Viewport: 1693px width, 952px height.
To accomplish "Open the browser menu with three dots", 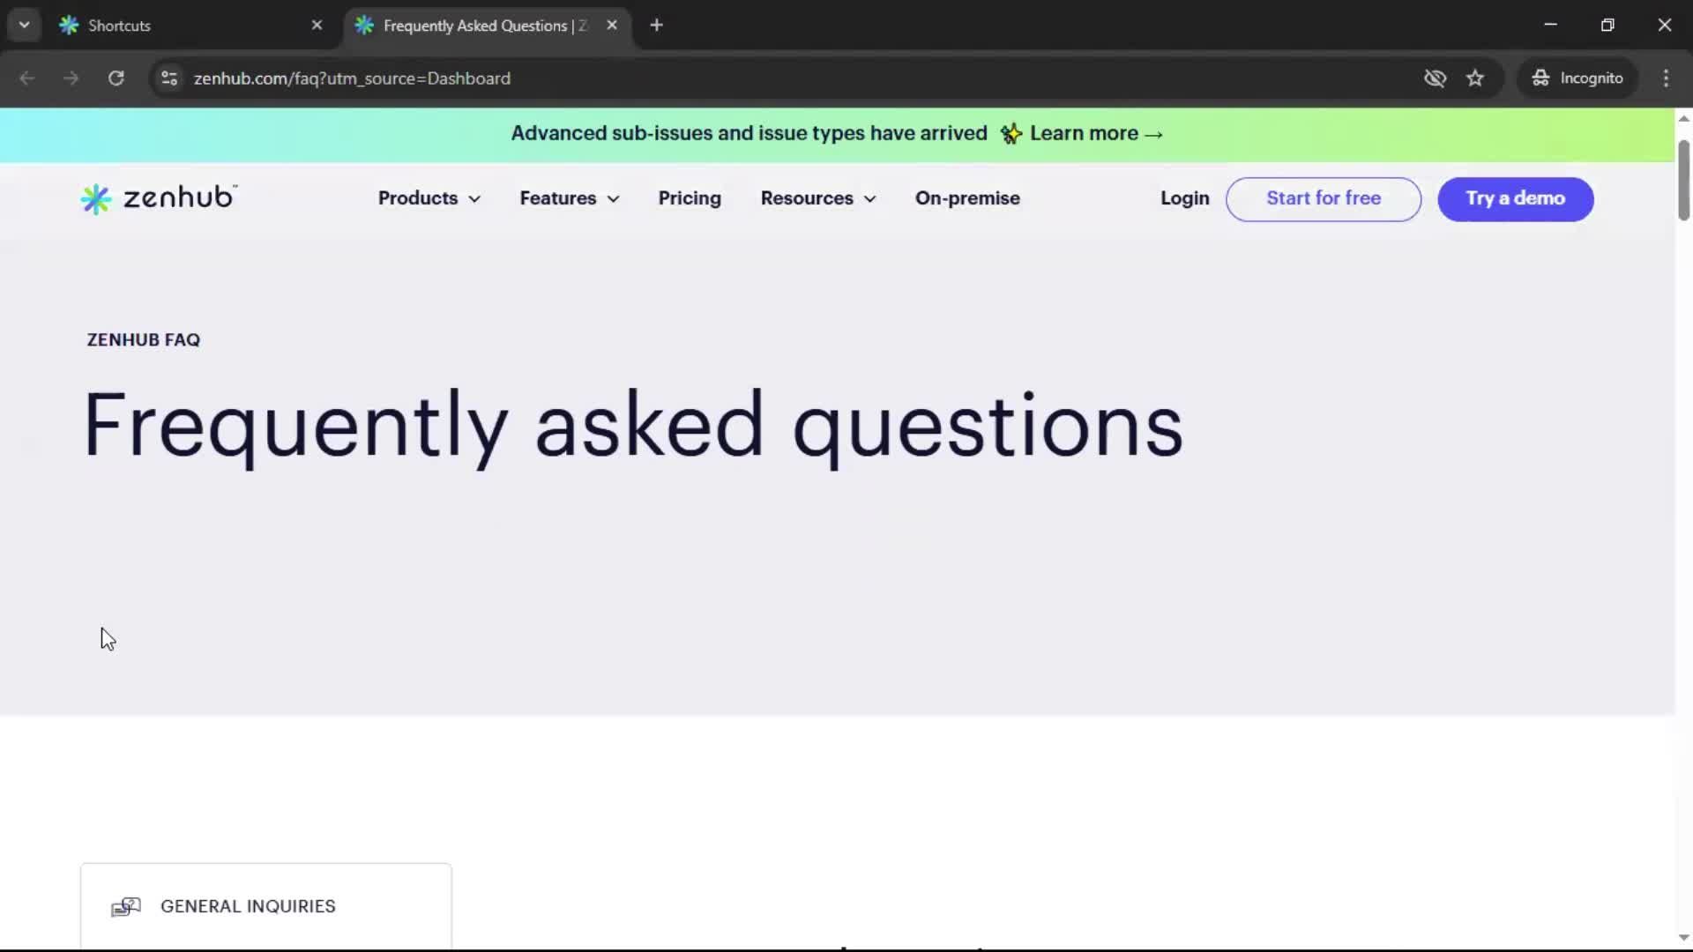I will pyautogui.click(x=1667, y=78).
